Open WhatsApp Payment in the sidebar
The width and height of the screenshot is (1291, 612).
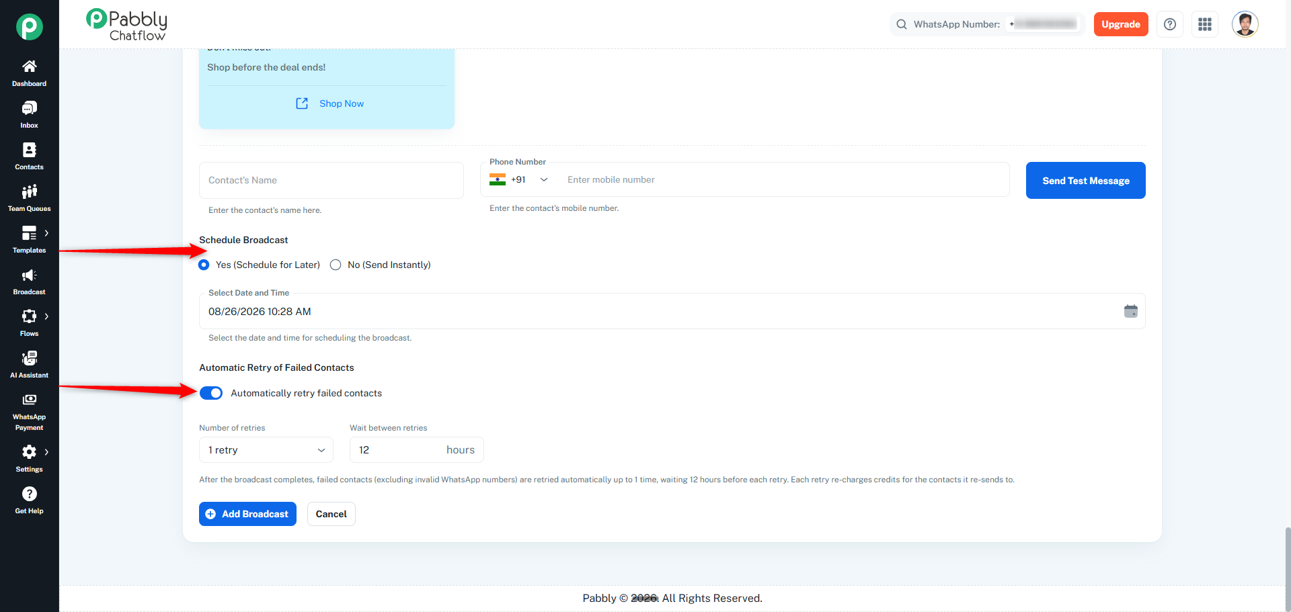tap(29, 412)
